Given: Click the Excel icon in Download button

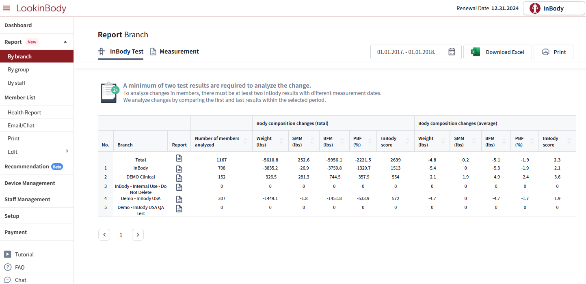Looking at the screenshot, I should pyautogui.click(x=476, y=52).
